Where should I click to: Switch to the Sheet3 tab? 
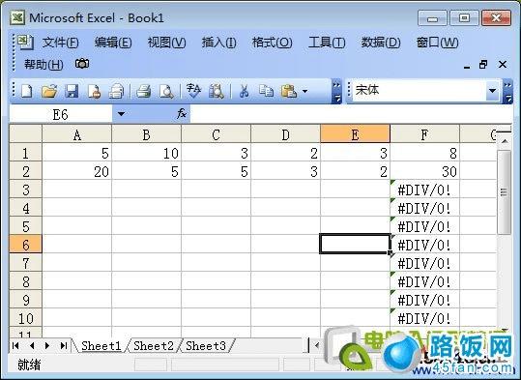pos(206,346)
